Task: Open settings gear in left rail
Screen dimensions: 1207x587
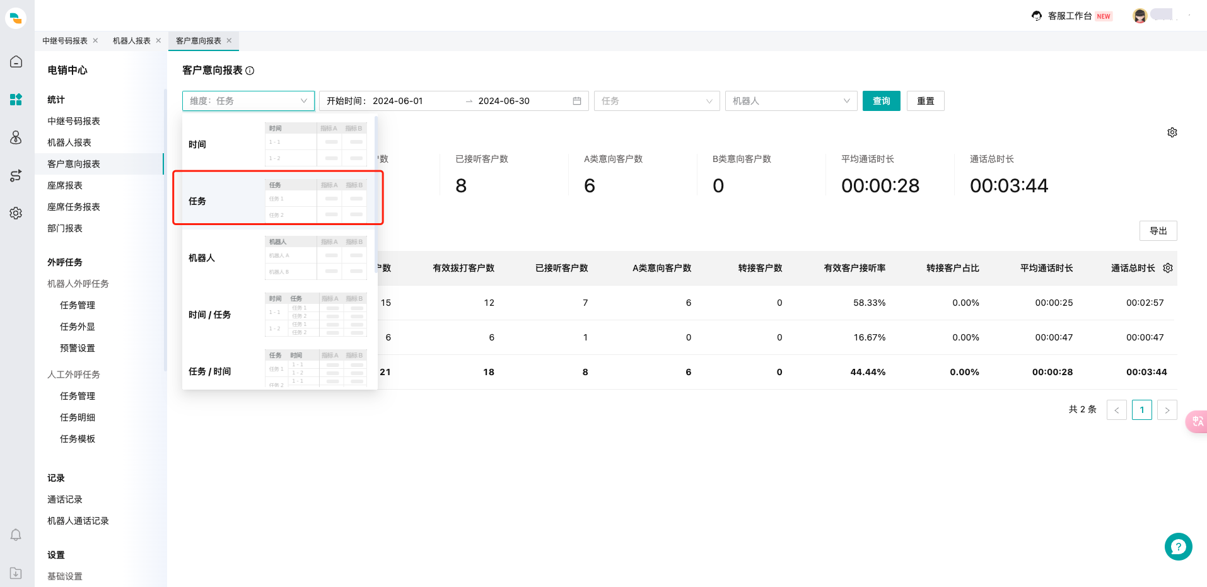Action: point(16,213)
